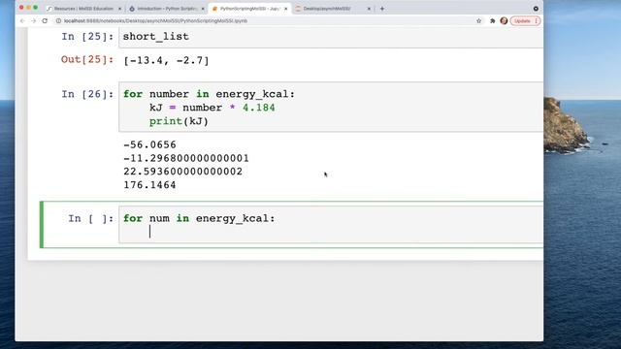Click the -56.0656 output value

(x=149, y=144)
